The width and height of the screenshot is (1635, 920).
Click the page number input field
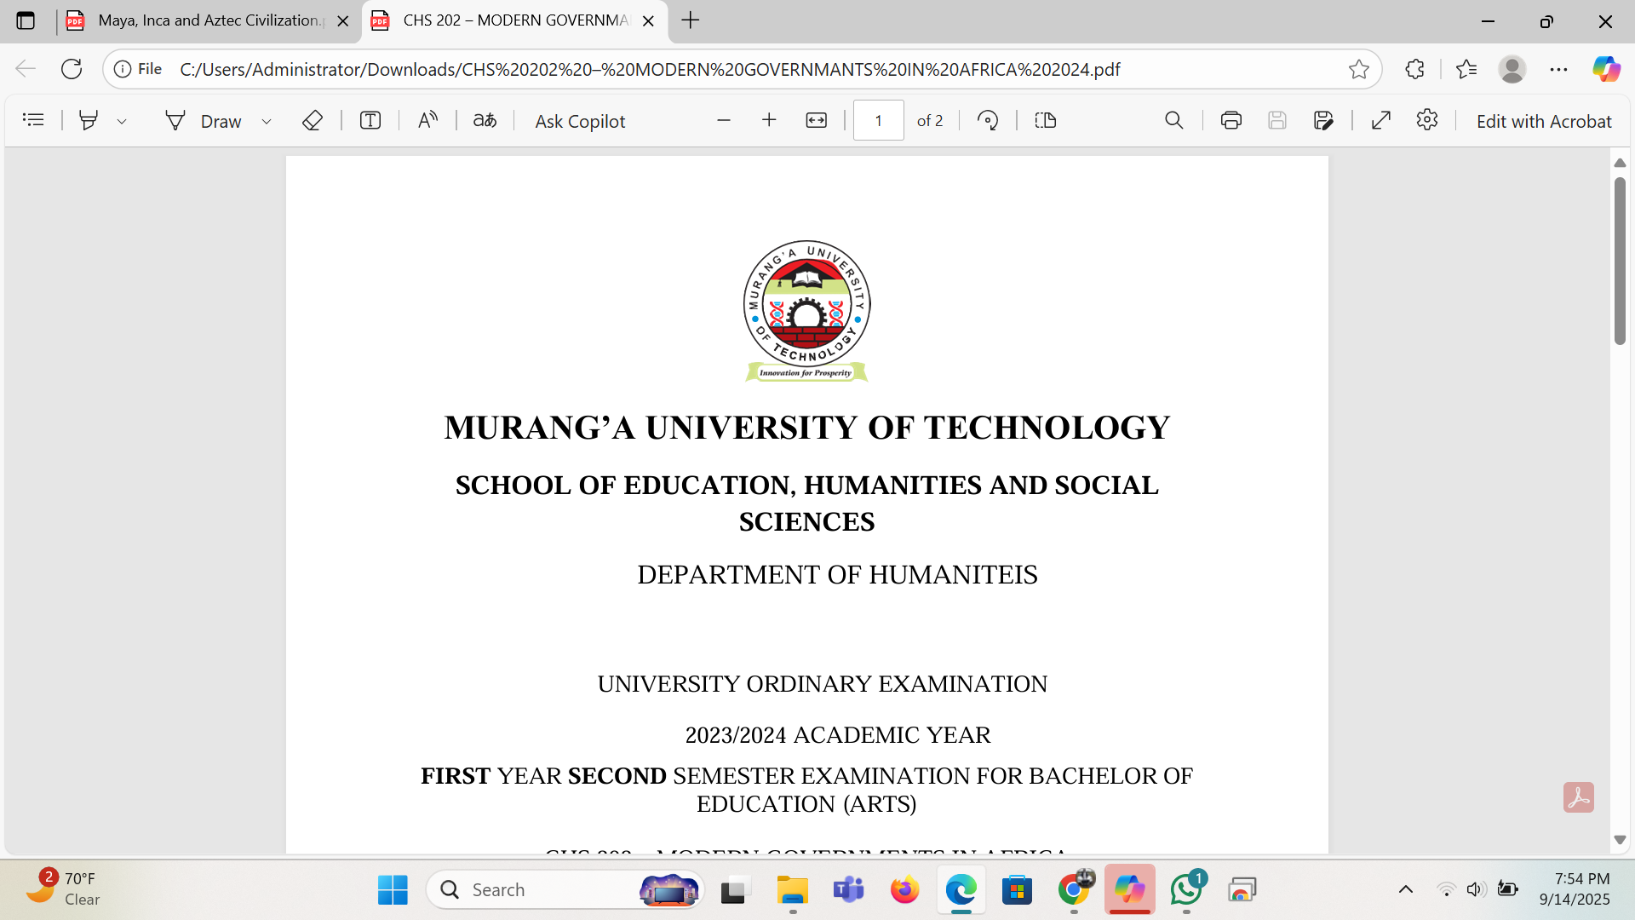(878, 120)
